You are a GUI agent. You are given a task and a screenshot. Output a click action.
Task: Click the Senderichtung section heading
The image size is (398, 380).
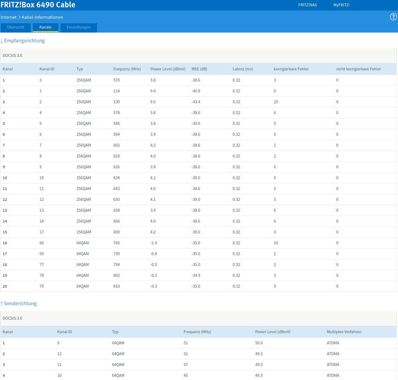click(x=20, y=304)
